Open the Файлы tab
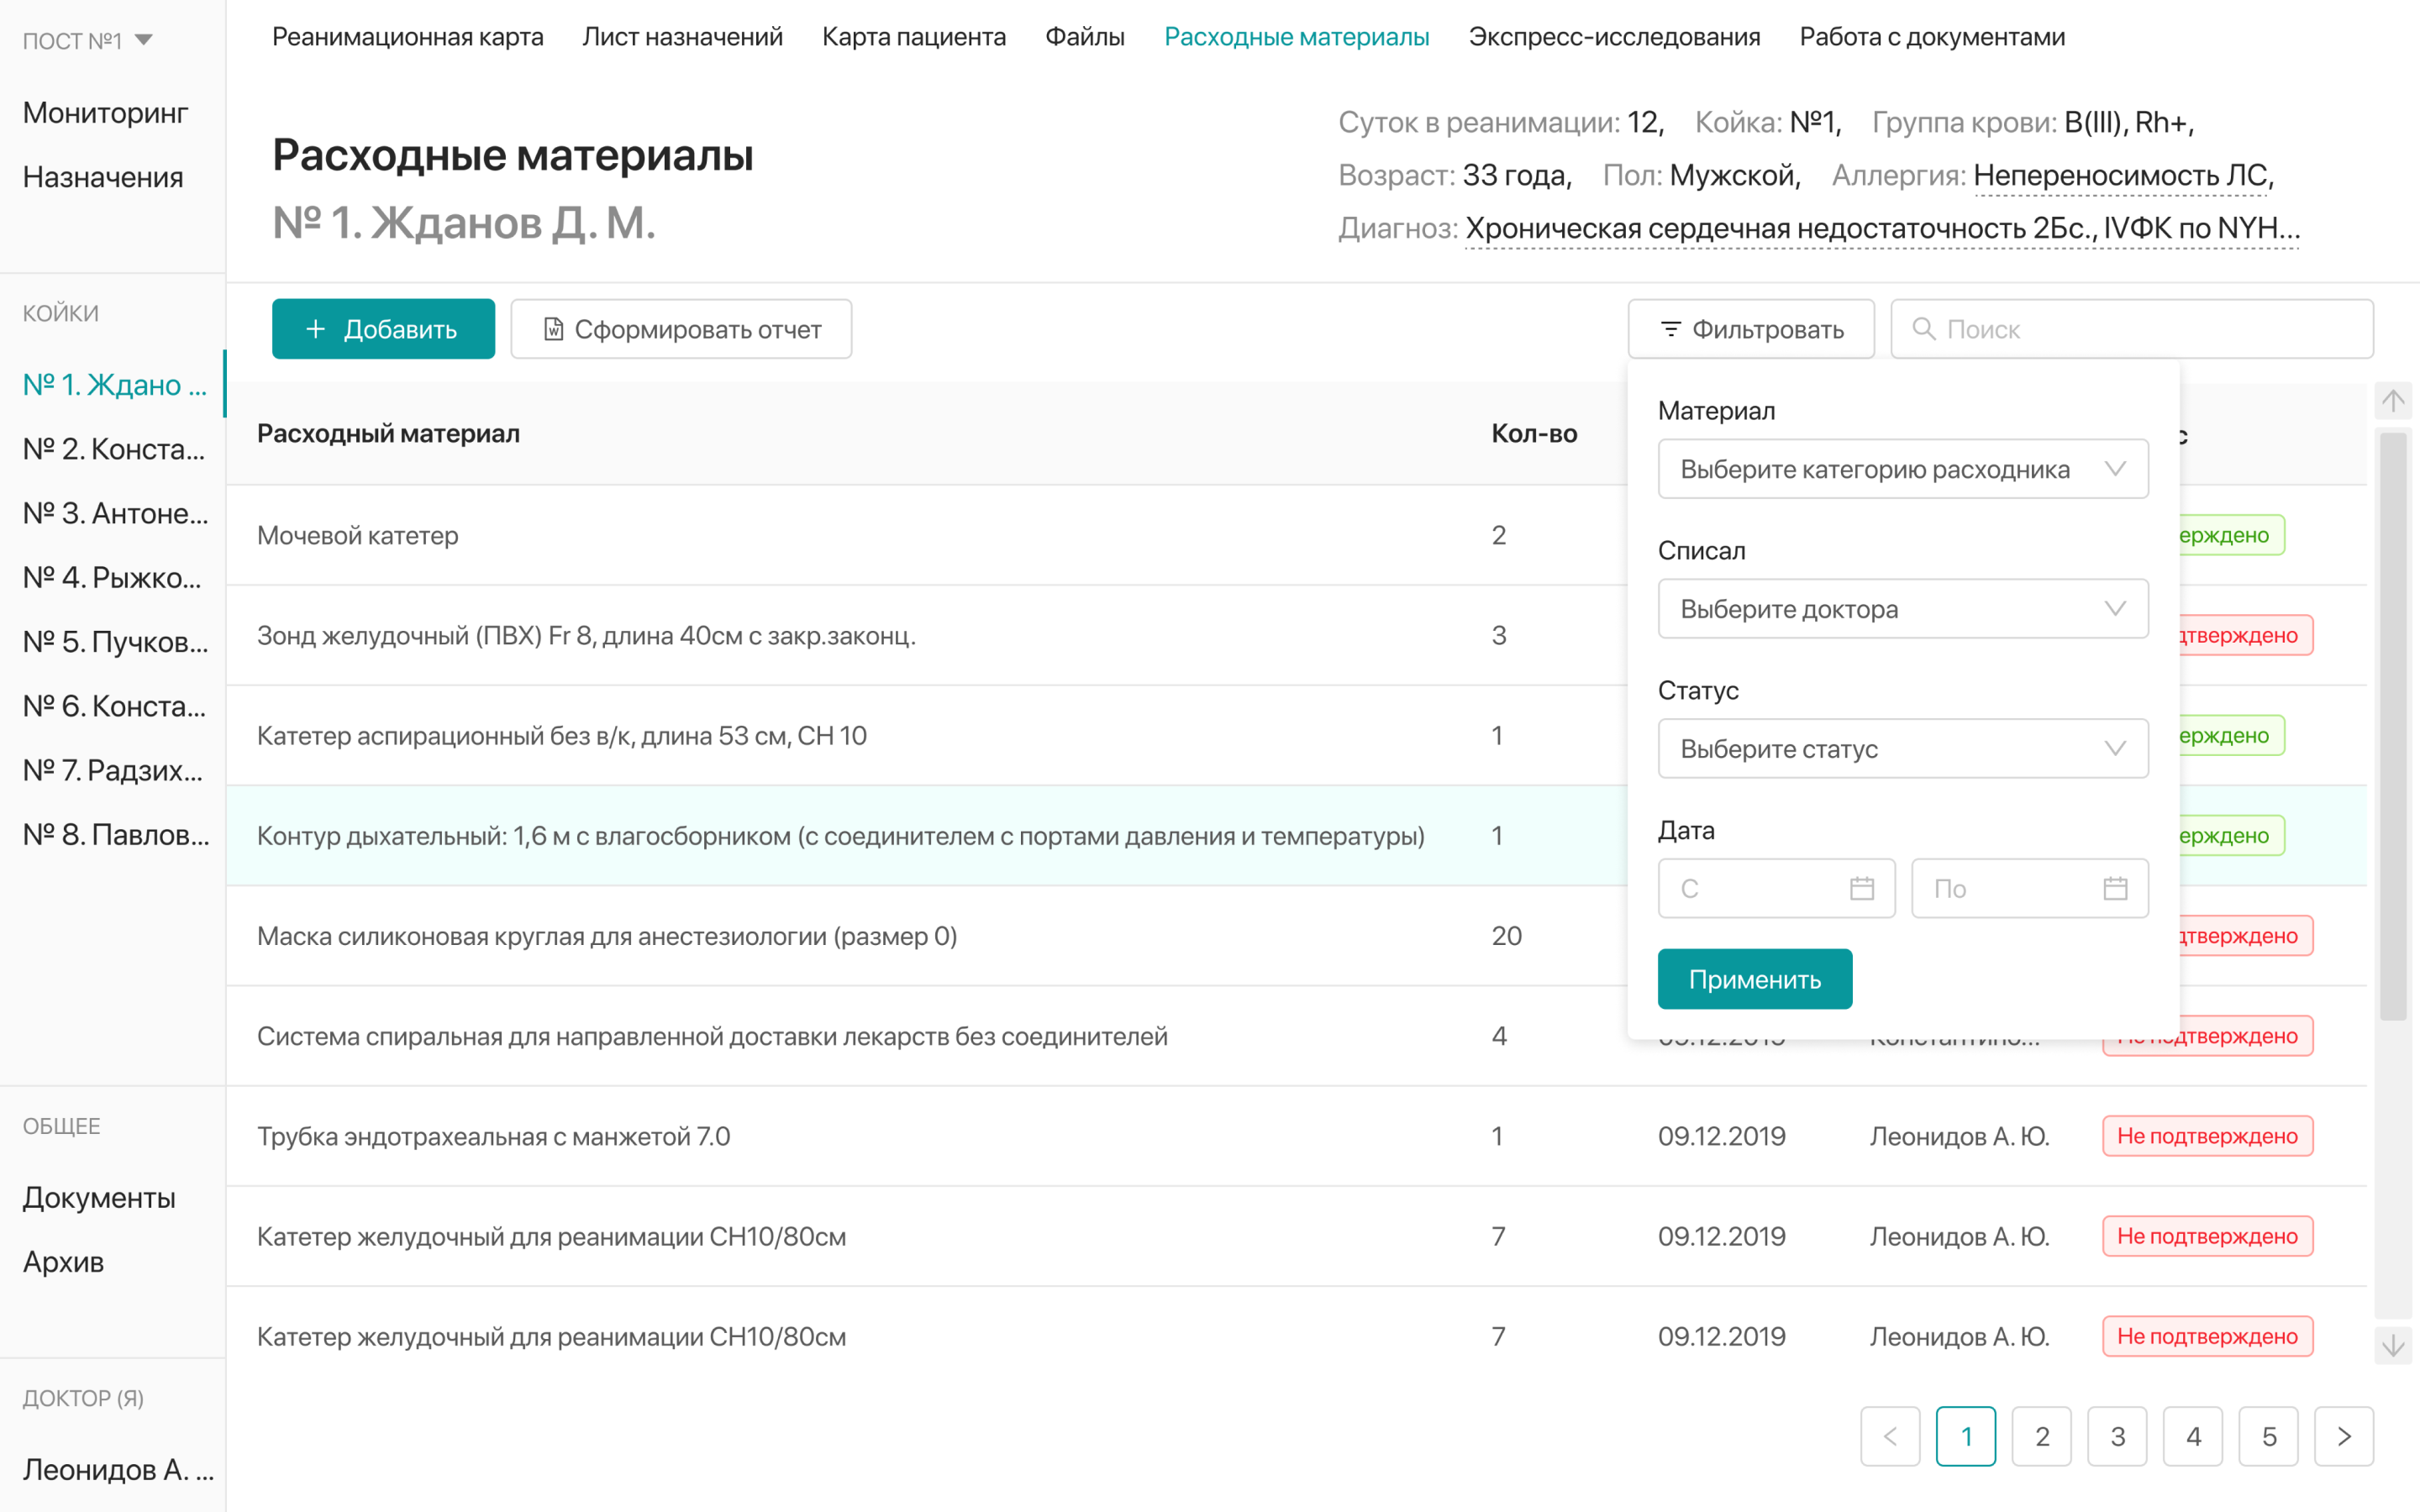2420x1512 pixels. tap(1086, 37)
